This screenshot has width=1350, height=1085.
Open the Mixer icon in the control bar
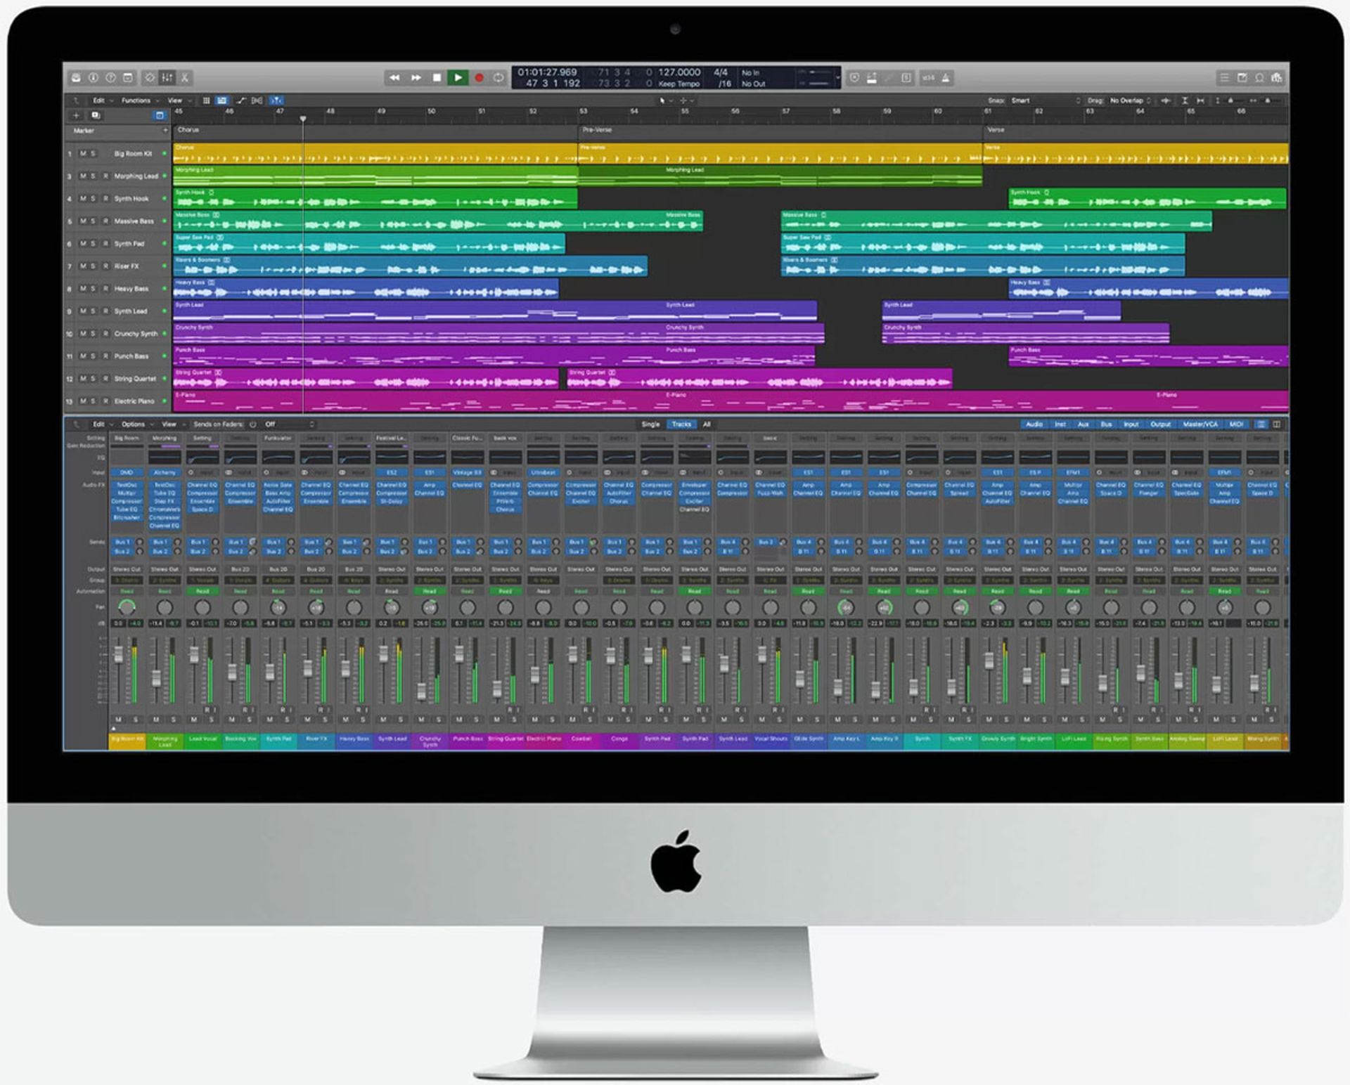(x=167, y=78)
